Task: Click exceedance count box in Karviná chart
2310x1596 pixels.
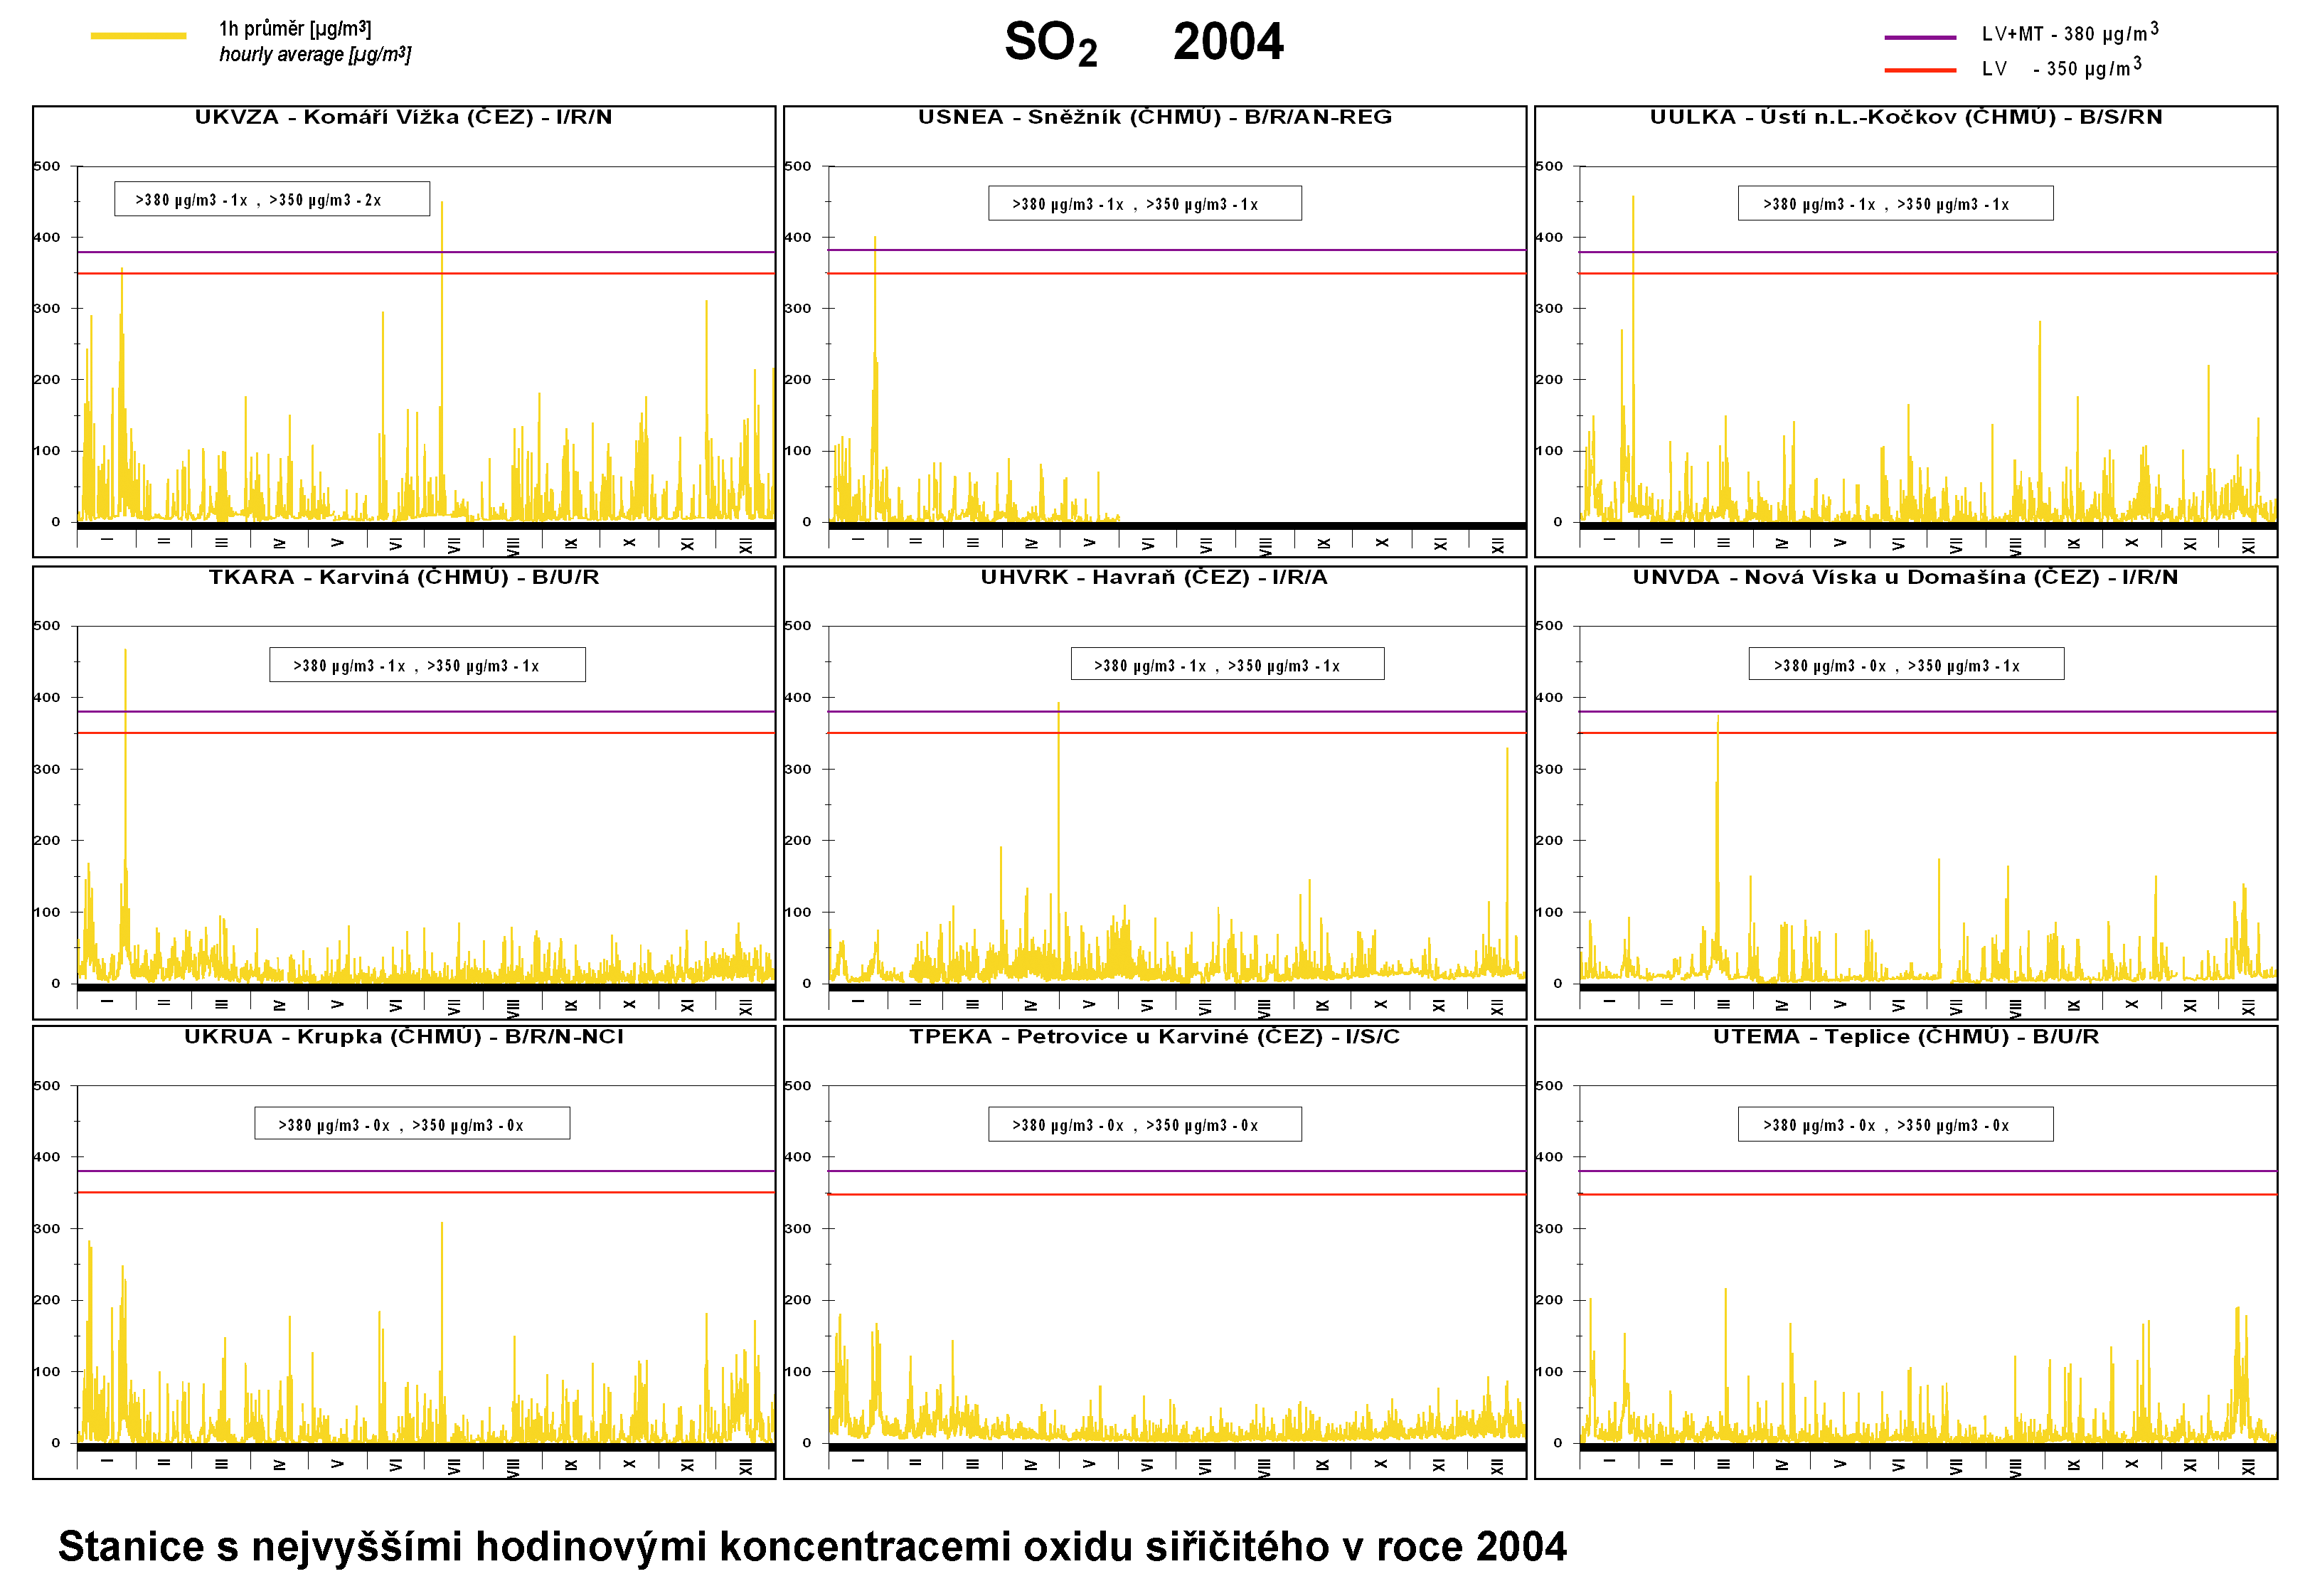Action: point(427,665)
